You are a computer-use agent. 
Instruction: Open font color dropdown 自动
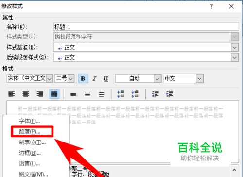click(x=157, y=79)
